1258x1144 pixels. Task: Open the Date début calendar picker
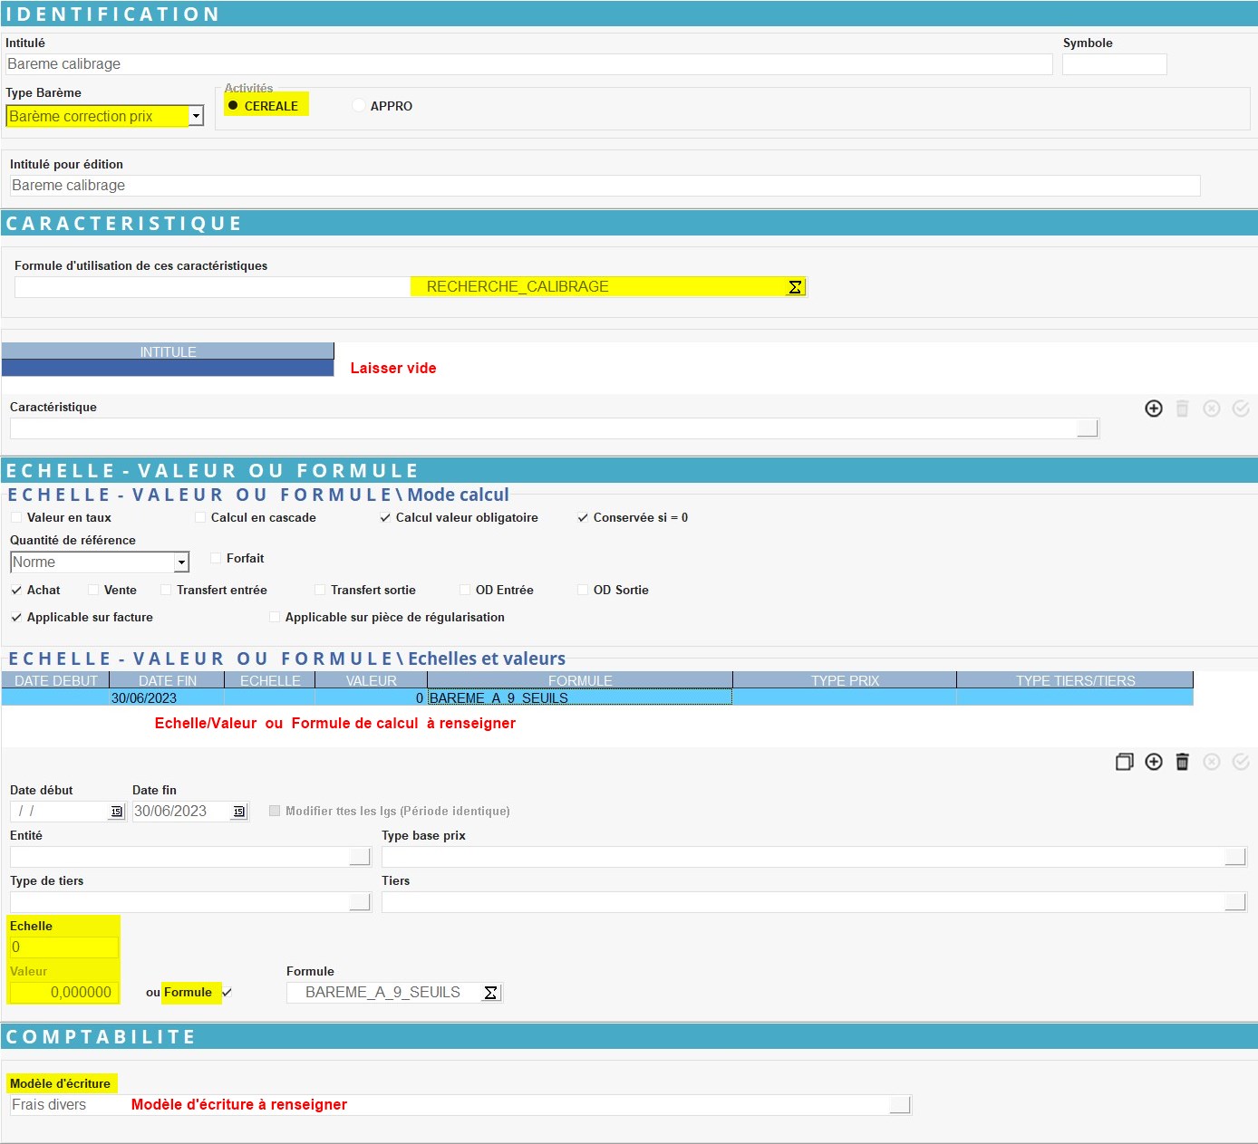pyautogui.click(x=116, y=812)
